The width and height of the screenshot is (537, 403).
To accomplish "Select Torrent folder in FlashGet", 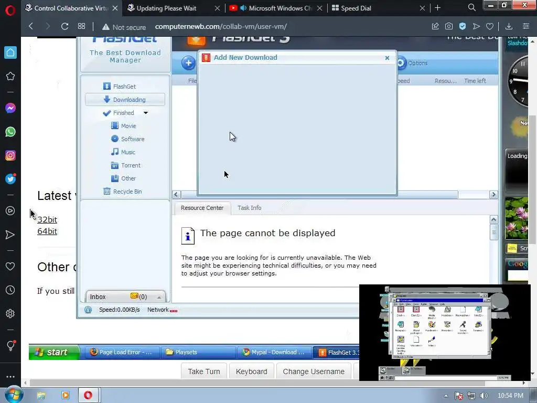I will (x=126, y=165).
